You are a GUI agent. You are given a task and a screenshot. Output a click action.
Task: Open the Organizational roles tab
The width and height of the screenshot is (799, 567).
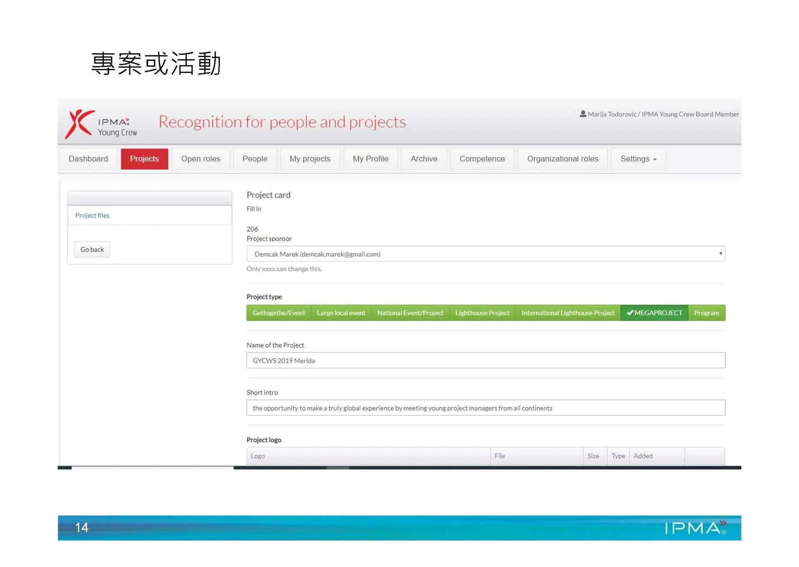coord(562,159)
